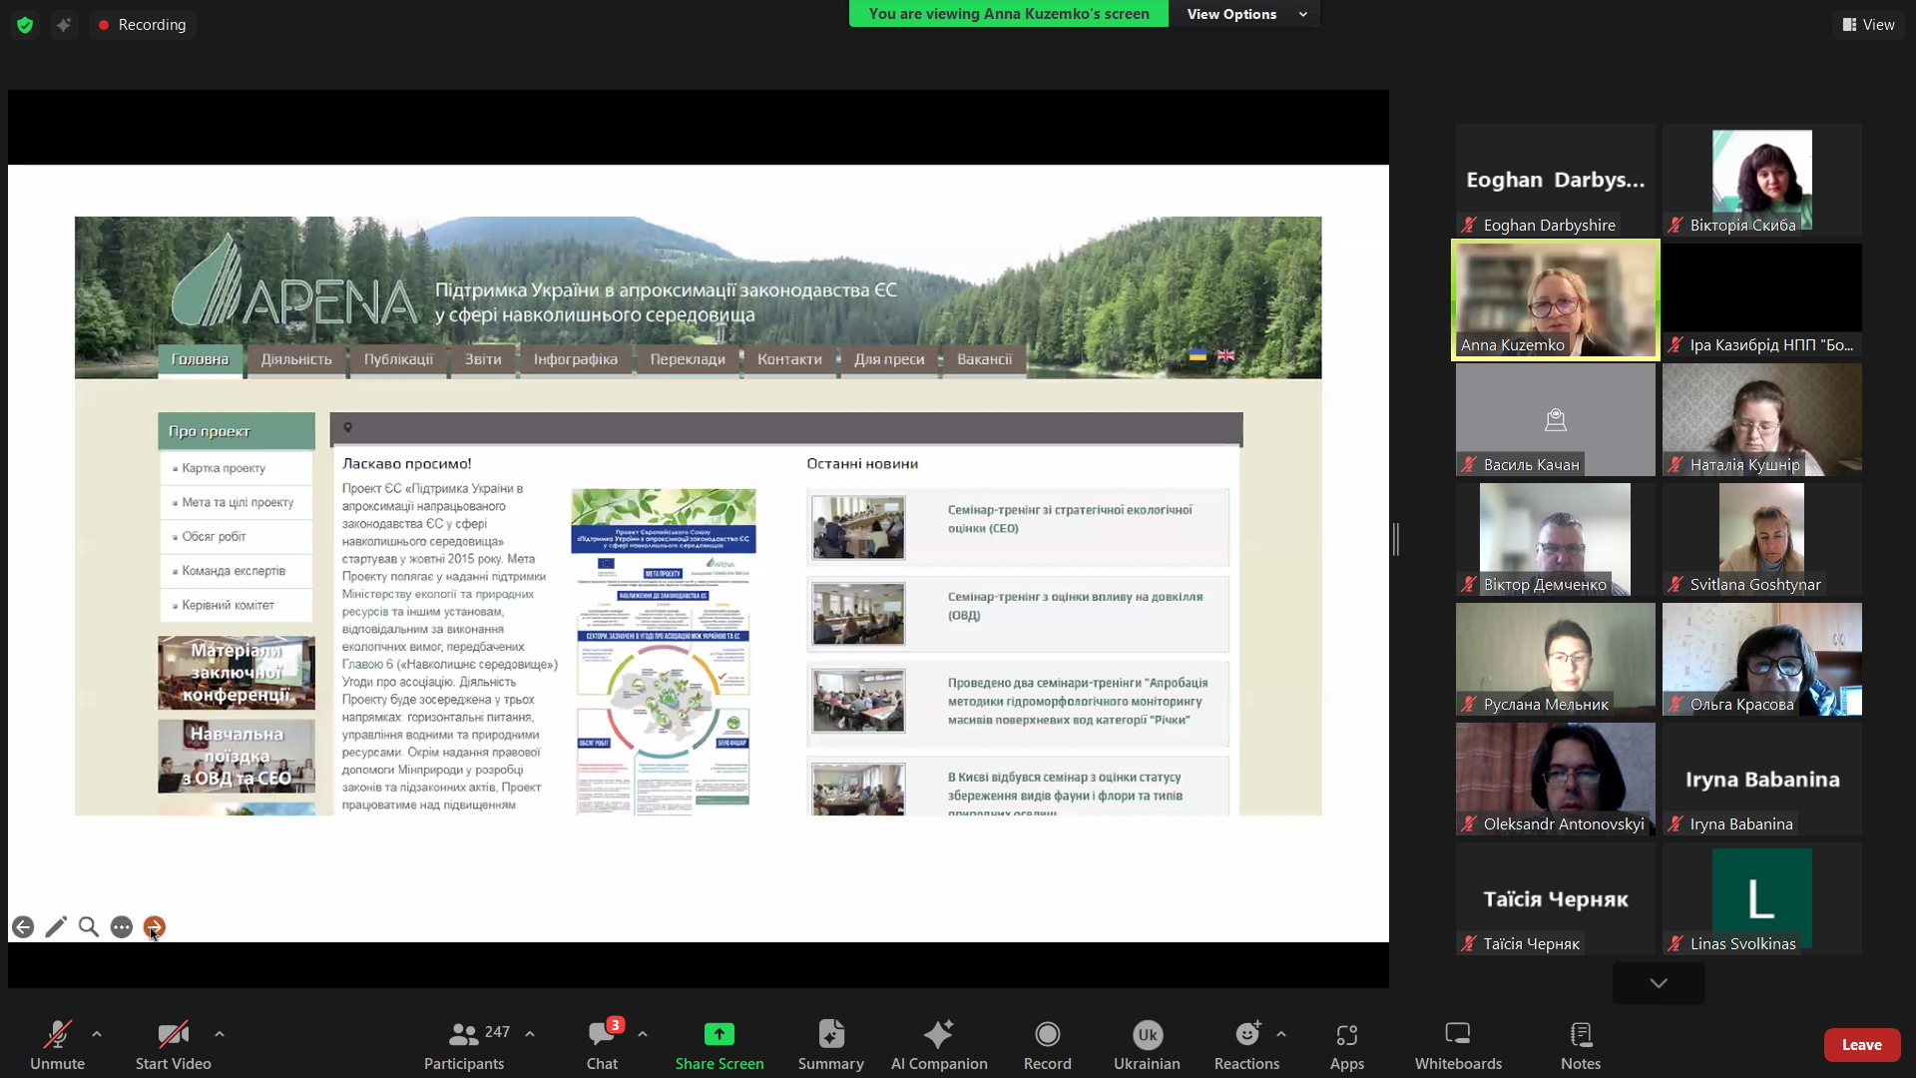Image resolution: width=1916 pixels, height=1078 pixels.
Task: Unmute the microphone
Action: click(x=57, y=1044)
